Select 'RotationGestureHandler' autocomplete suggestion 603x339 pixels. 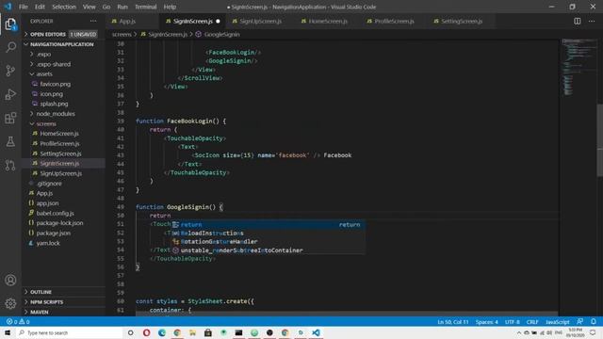pyautogui.click(x=268, y=241)
